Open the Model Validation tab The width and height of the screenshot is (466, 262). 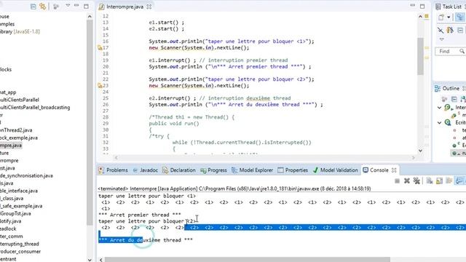335,170
